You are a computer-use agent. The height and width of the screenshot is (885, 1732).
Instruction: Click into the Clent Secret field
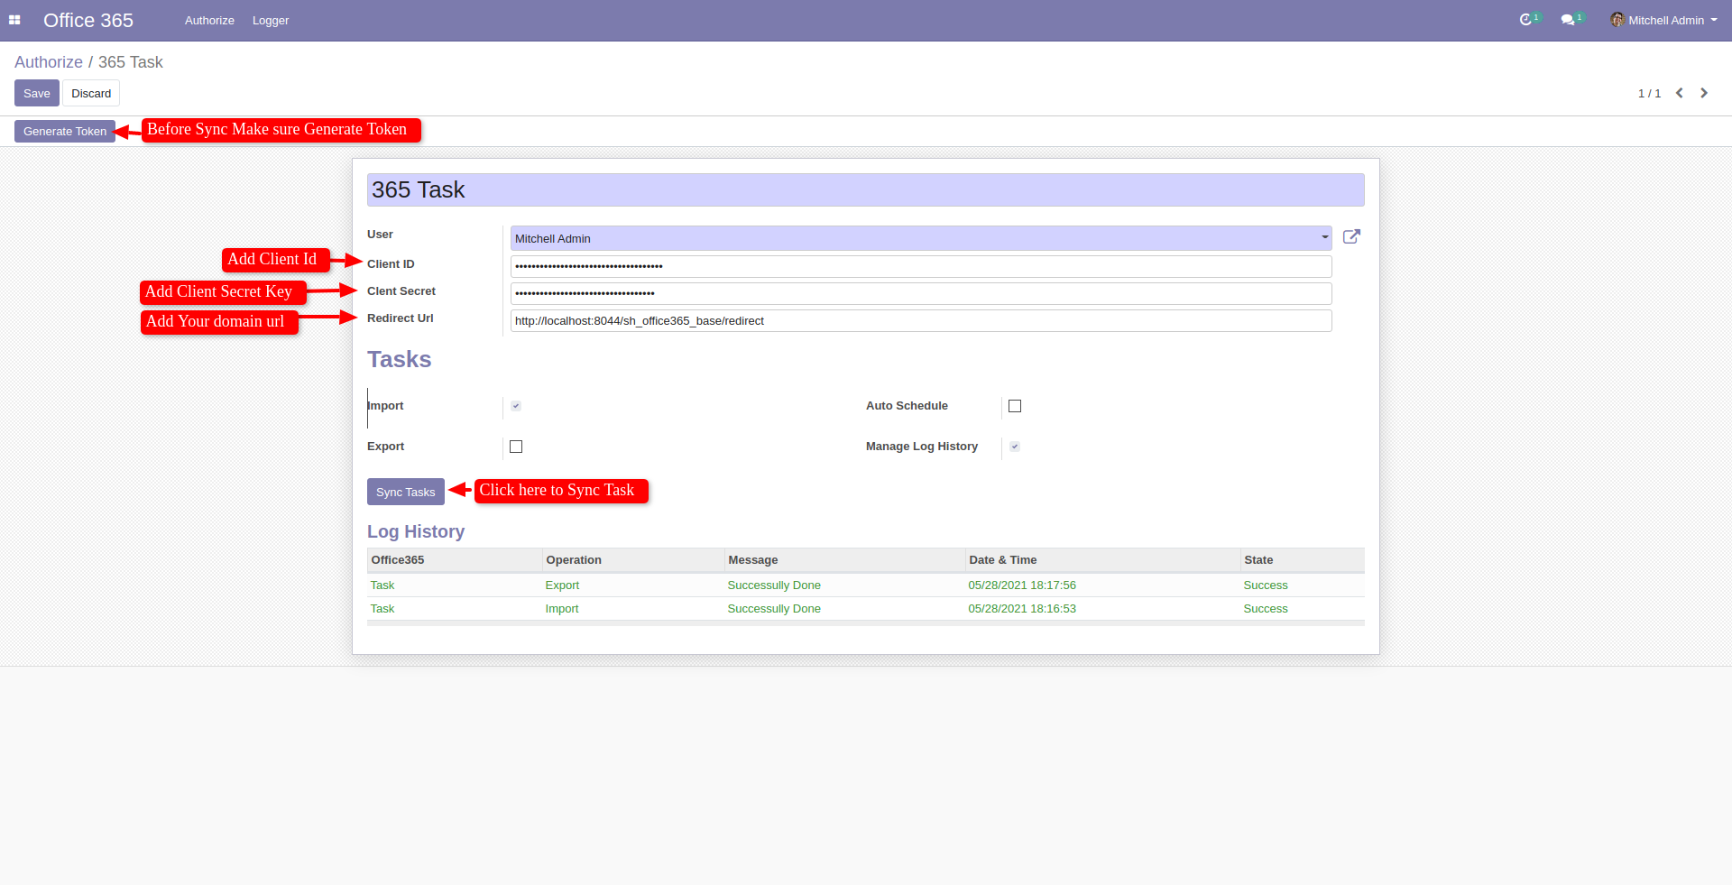(921, 293)
